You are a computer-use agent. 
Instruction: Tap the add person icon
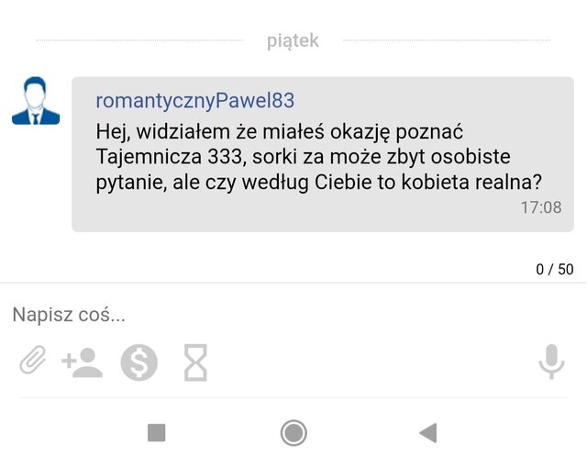pos(82,362)
